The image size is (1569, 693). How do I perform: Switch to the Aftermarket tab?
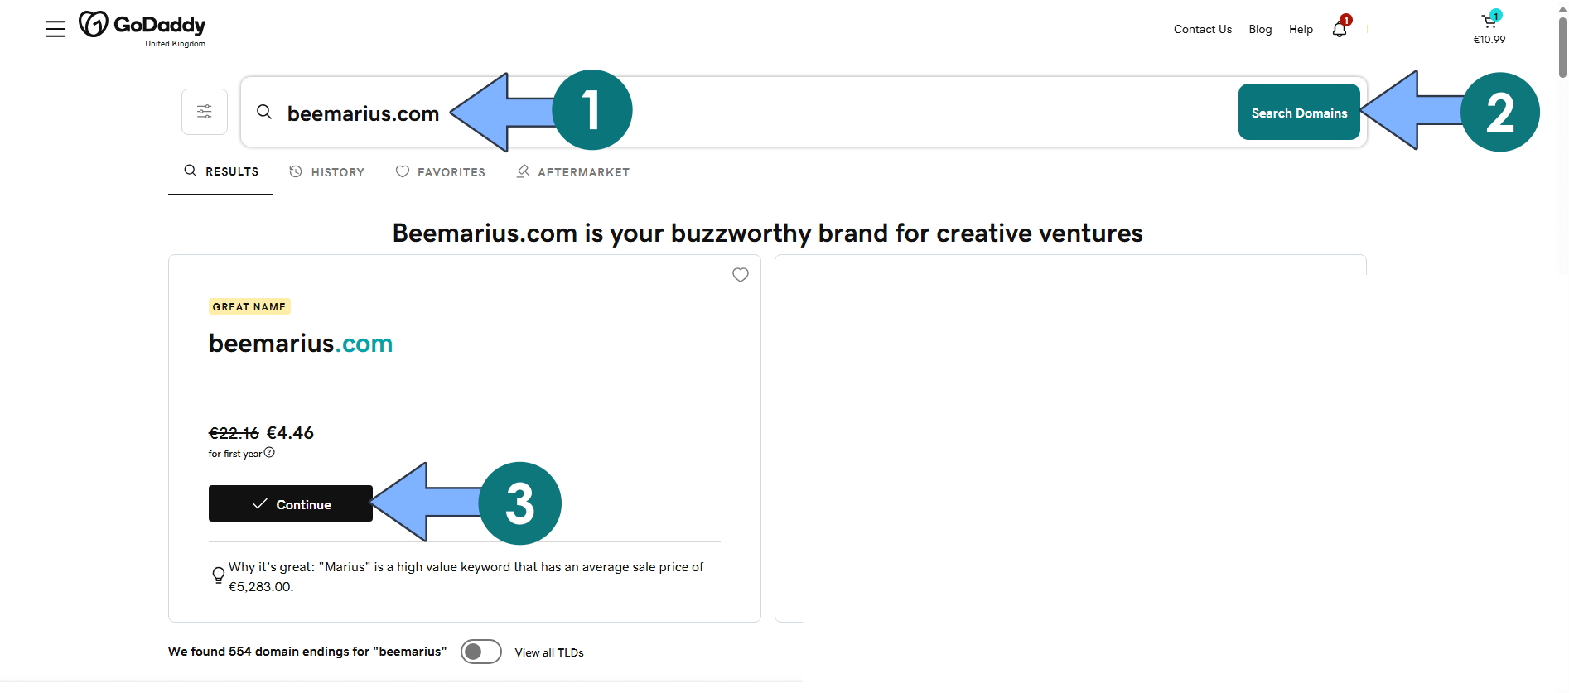pos(573,172)
